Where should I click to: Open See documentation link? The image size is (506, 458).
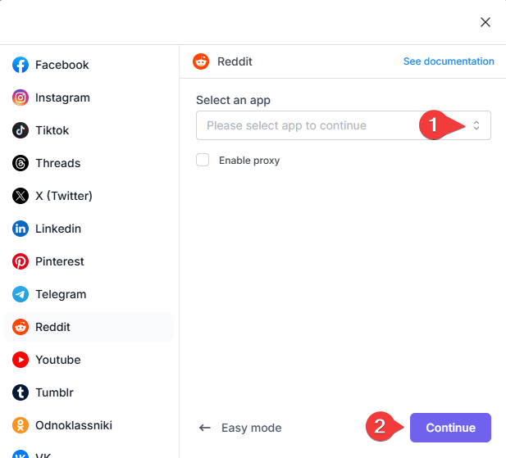pyautogui.click(x=449, y=61)
